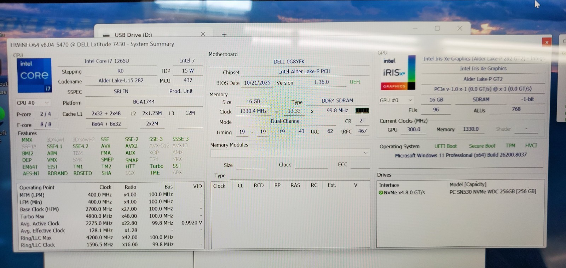The width and height of the screenshot is (566, 268).
Task: Click the '437' MCU value
Action: 188,80
